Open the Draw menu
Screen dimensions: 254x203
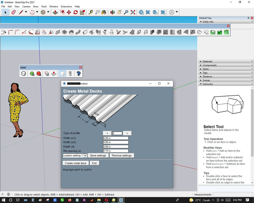point(36,7)
